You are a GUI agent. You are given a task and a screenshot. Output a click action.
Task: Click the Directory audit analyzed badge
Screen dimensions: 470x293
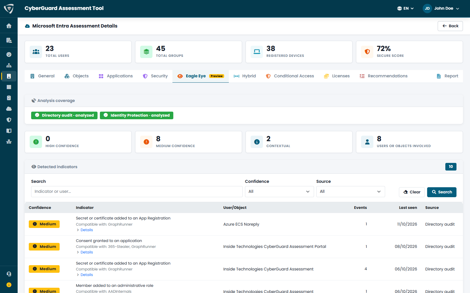pos(64,115)
